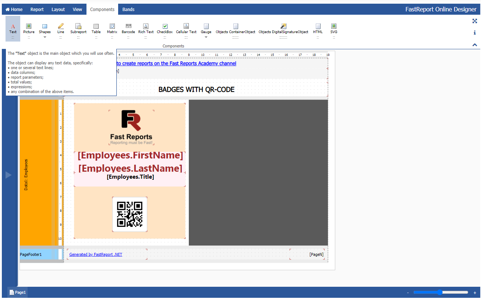The height and width of the screenshot is (300, 481).
Task: Zoom in with the plus button
Action: 475,293
